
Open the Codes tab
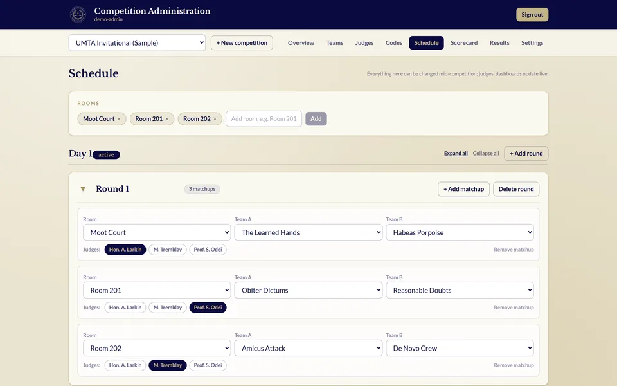[x=394, y=43]
